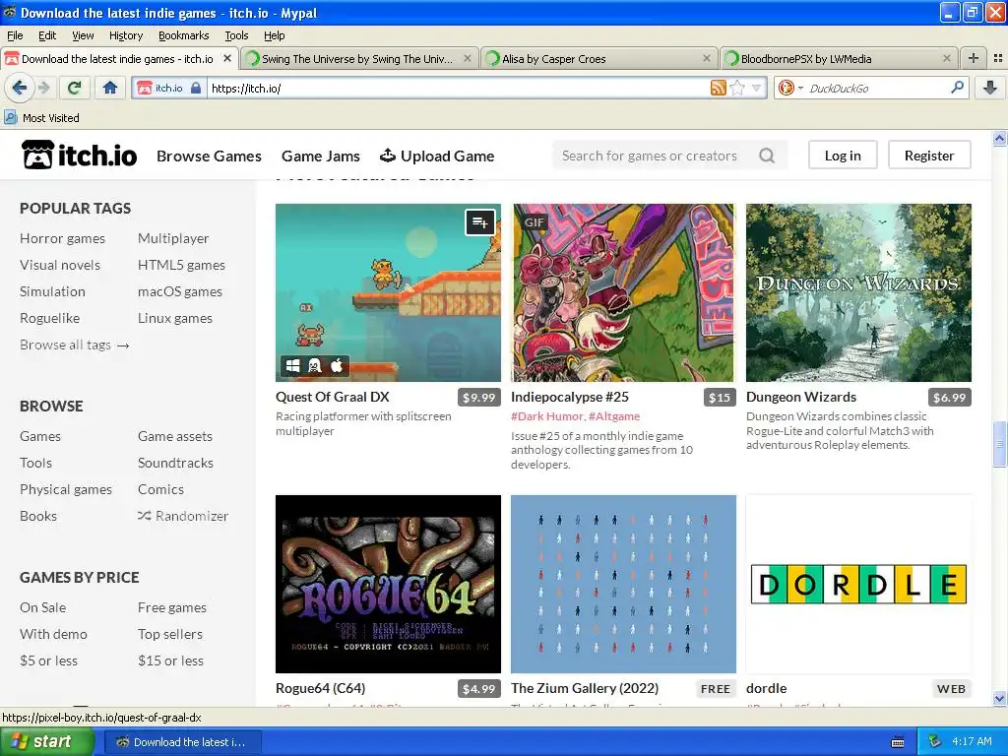Open the Indiepocalypse #25 GIF thumbnail
This screenshot has width=1008, height=756.
[x=622, y=292]
